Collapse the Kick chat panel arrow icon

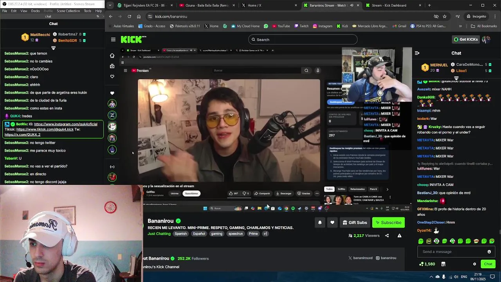417,53
